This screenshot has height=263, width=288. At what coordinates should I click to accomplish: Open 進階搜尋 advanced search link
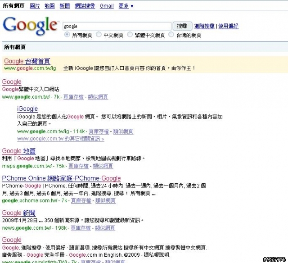click(204, 26)
